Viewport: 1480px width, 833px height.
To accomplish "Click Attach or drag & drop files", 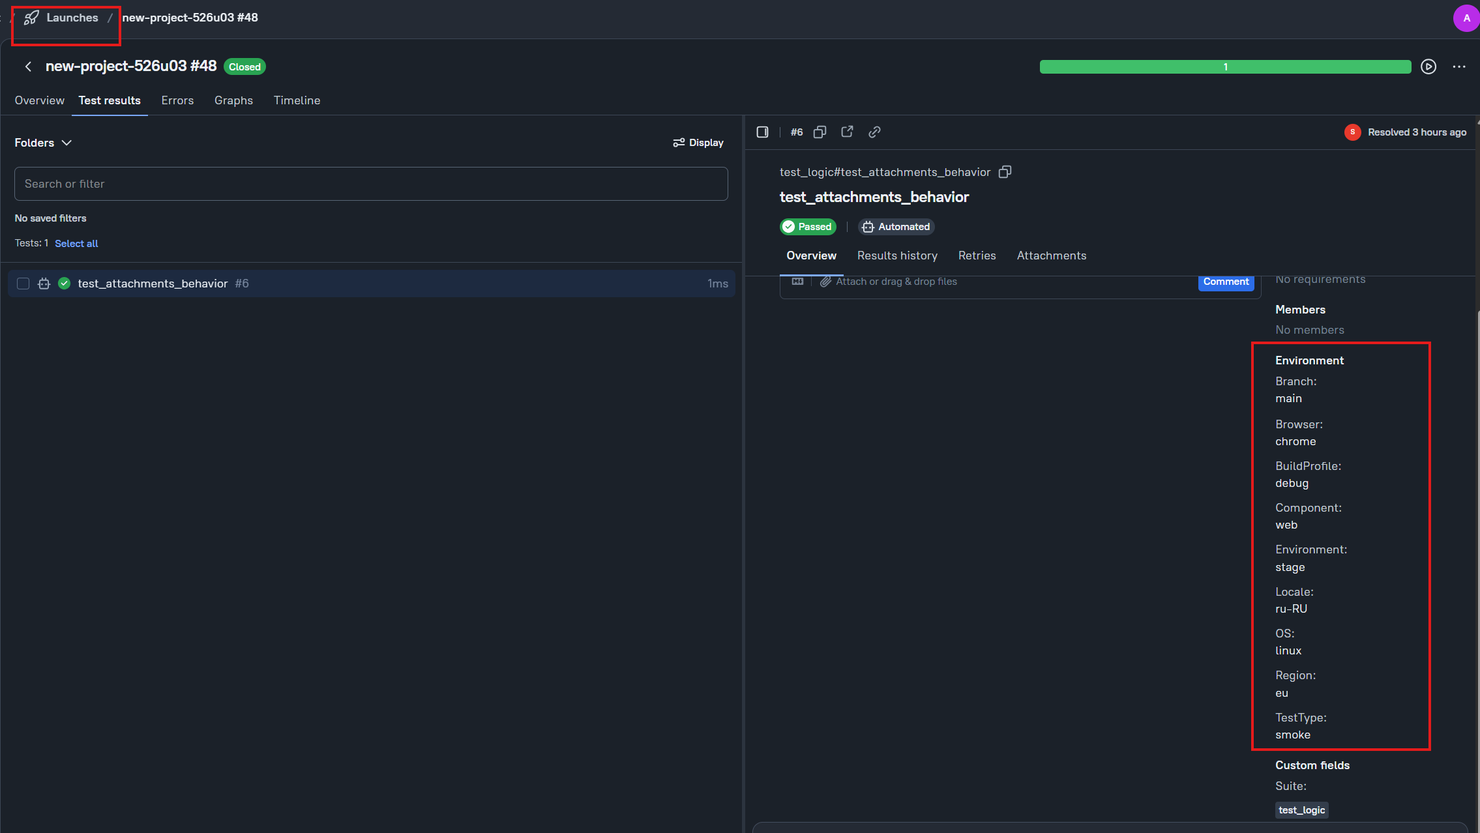I will pos(896,282).
